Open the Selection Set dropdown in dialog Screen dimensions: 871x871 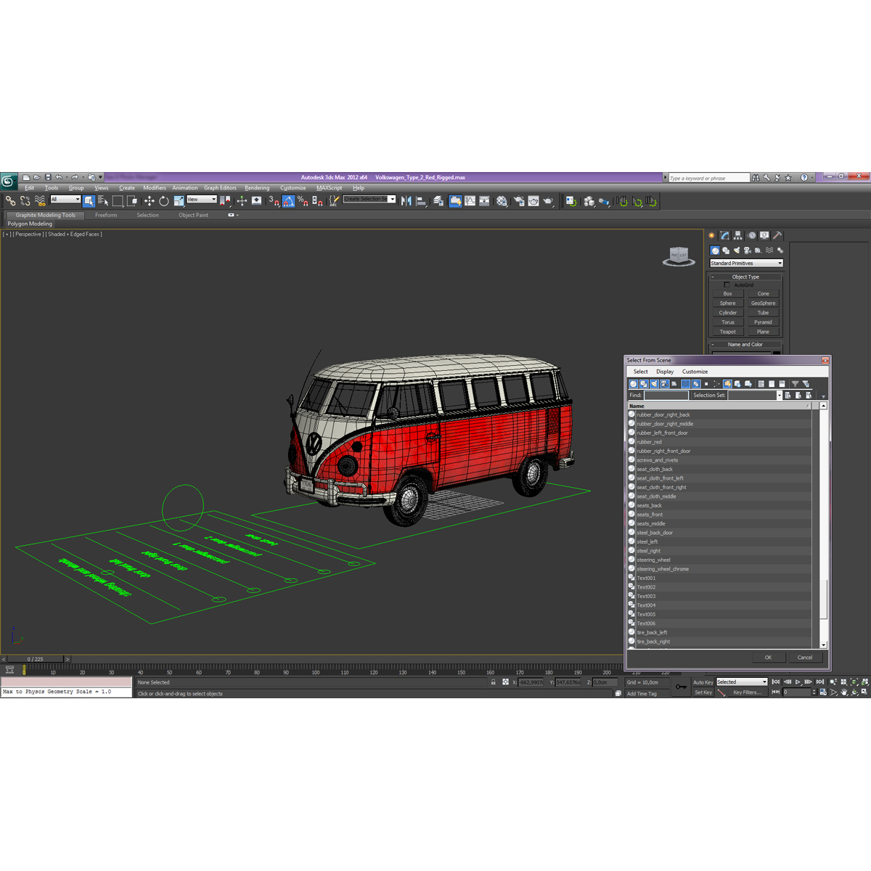click(779, 396)
